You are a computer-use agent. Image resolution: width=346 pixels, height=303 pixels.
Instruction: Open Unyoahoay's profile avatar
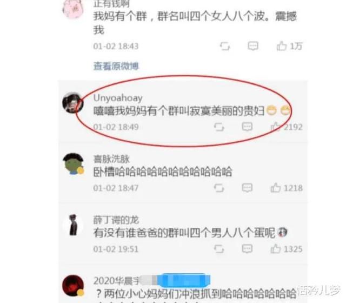pyautogui.click(x=73, y=103)
